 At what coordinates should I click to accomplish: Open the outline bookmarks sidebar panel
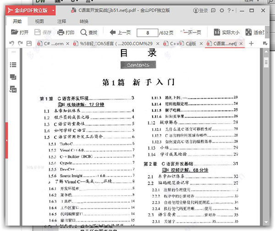point(13,65)
